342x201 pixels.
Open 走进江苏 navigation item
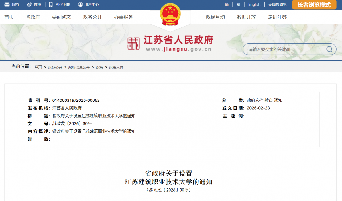[x=277, y=17]
